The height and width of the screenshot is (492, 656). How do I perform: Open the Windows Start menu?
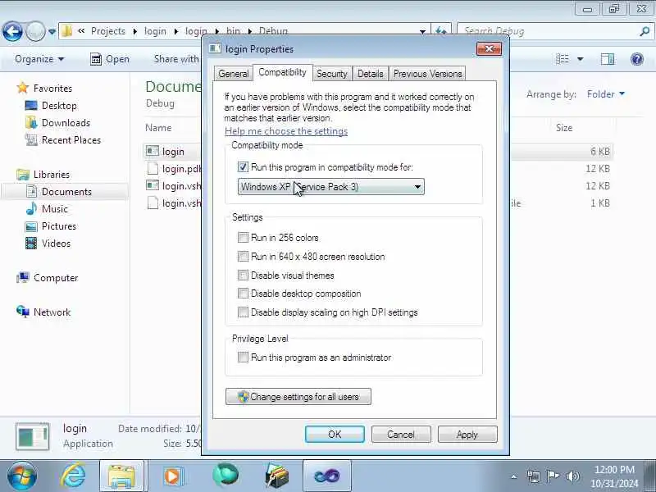(x=21, y=476)
